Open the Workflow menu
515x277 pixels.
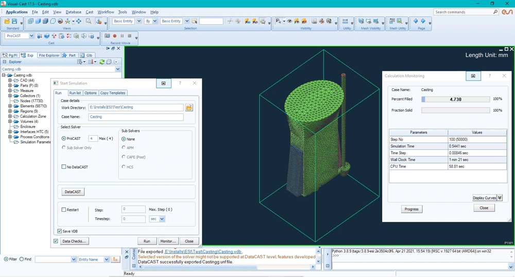pyautogui.click(x=106, y=12)
